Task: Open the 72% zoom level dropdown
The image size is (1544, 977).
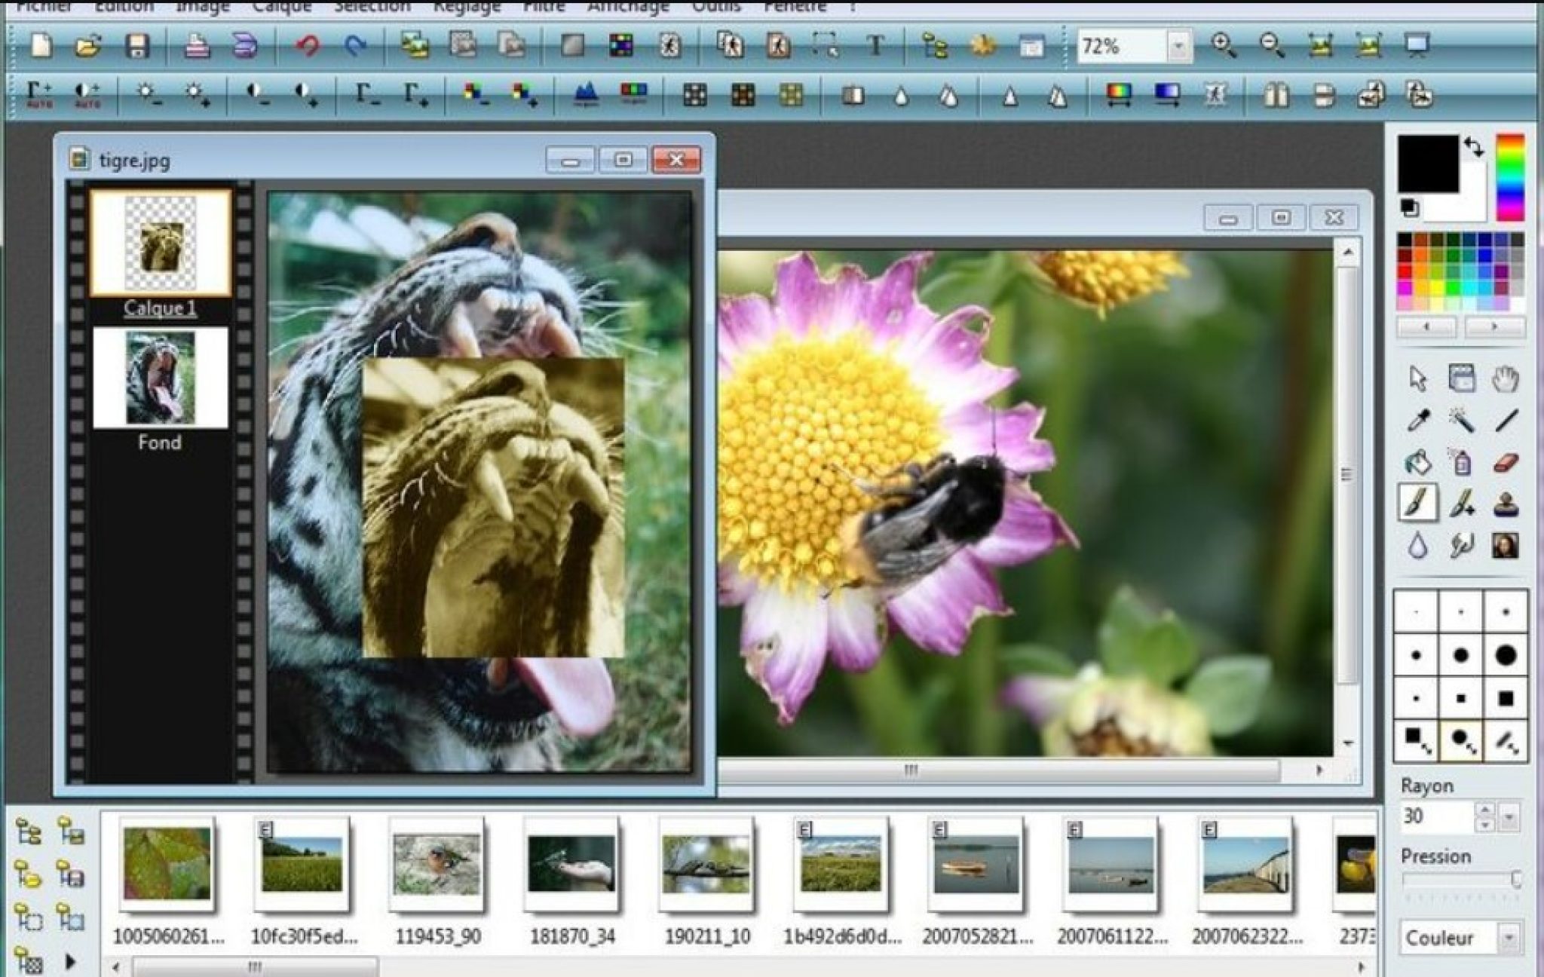Action: (x=1178, y=47)
